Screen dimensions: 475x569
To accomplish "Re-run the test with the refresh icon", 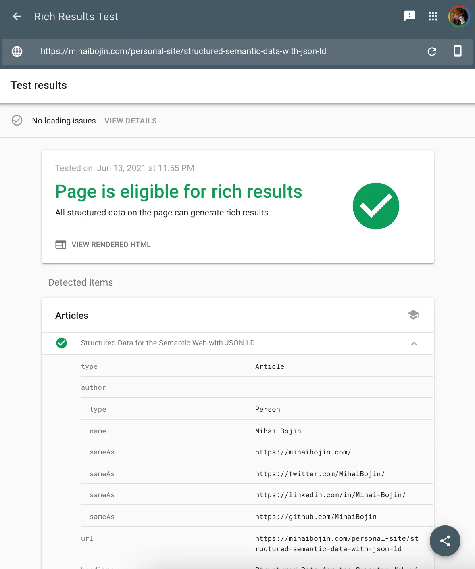I will (x=432, y=52).
